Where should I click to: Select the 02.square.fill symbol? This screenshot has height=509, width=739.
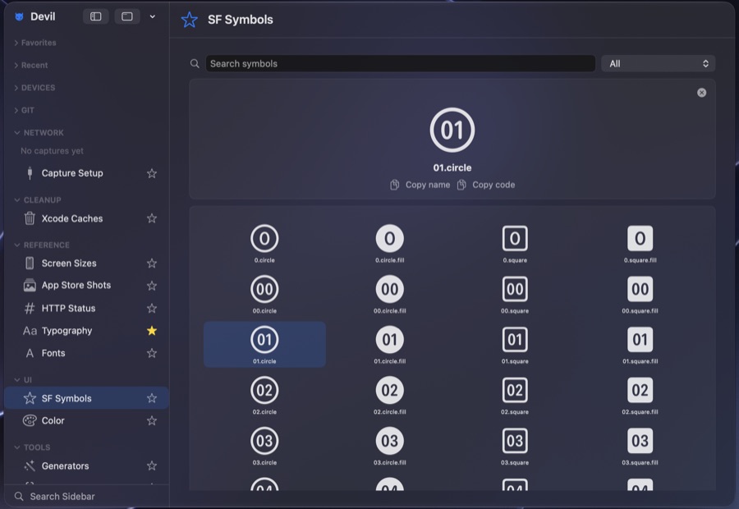pos(640,395)
